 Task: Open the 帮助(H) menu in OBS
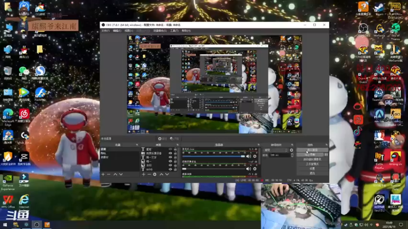(186, 31)
